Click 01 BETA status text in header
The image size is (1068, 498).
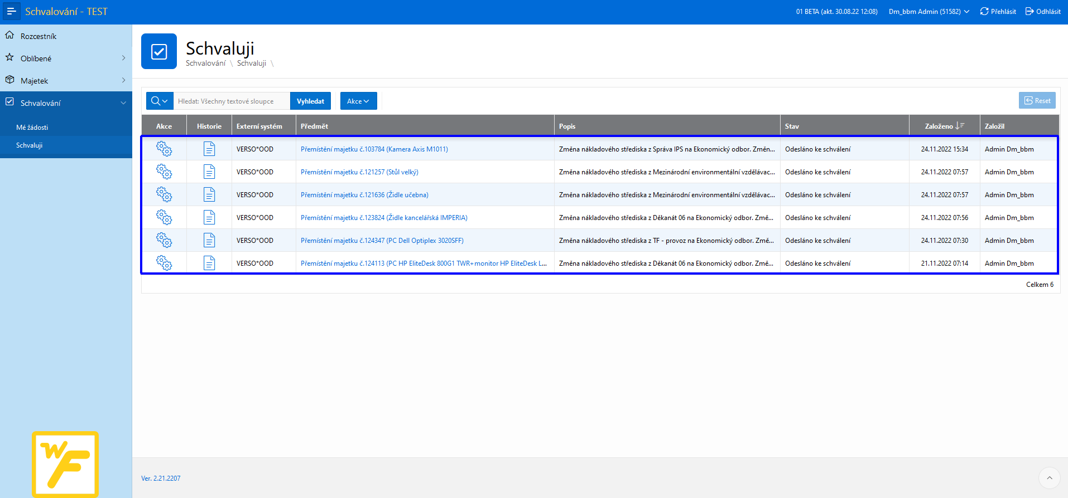[x=836, y=11]
